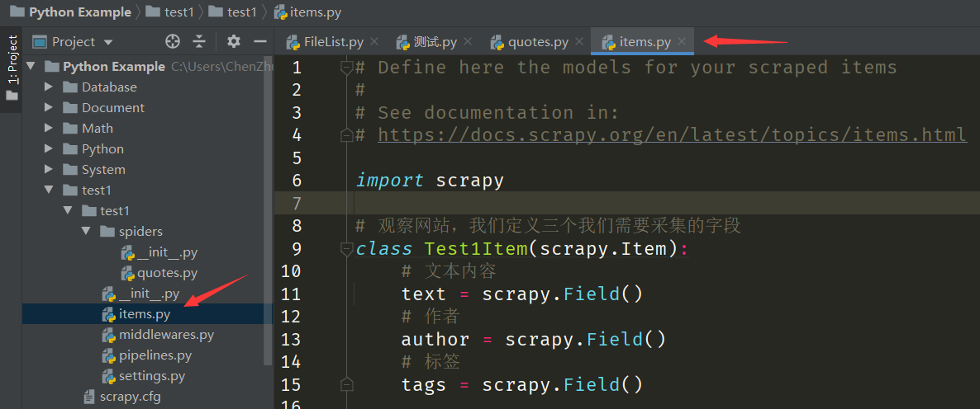Switch to the quotes.py tab
980x409 pixels.
537,41
